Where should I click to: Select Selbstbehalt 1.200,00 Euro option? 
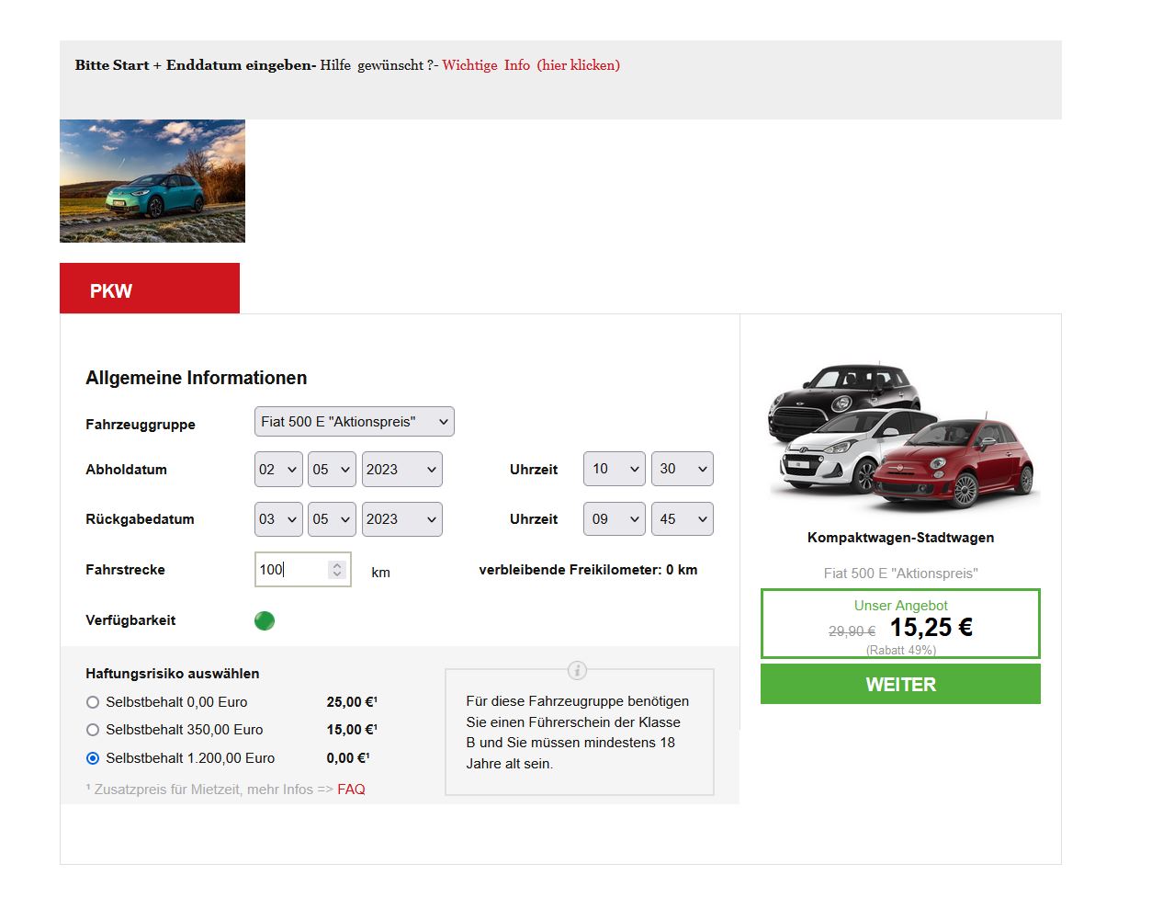tap(93, 758)
